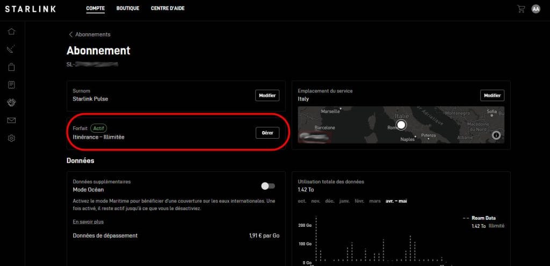Screen dimensions: 550x266
Task: Open the shopping bag orders sidebar icon
Action: (x=11, y=67)
